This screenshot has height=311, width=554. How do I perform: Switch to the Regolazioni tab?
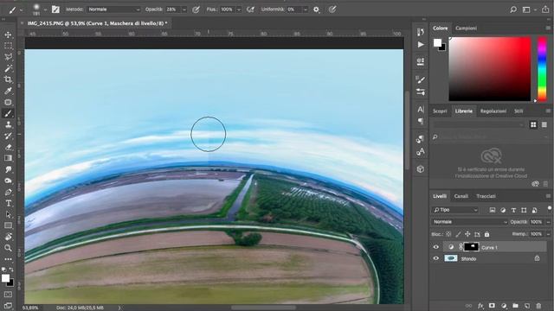pyautogui.click(x=493, y=111)
